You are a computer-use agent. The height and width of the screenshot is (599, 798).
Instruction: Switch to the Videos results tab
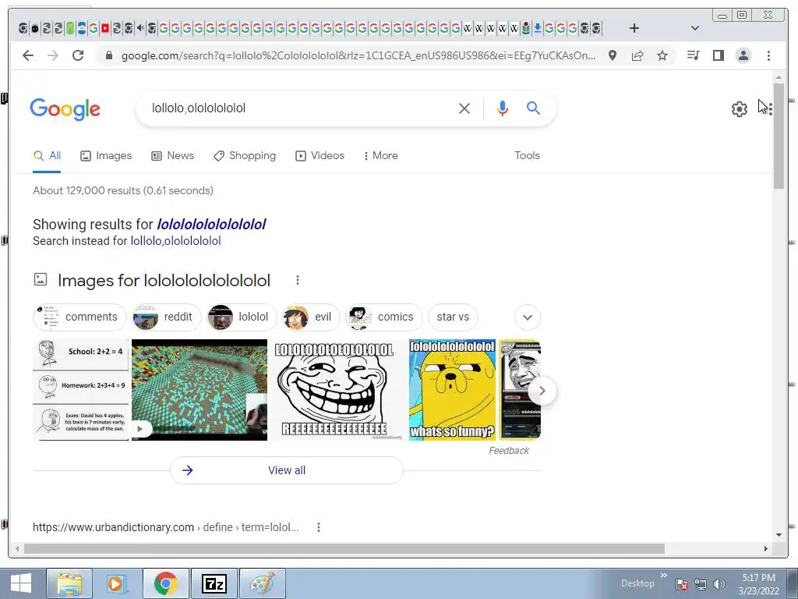[320, 155]
